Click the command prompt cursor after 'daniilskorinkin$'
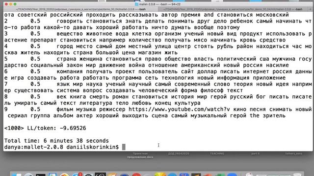Screen dimensions: 314x176 (x=124, y=147)
